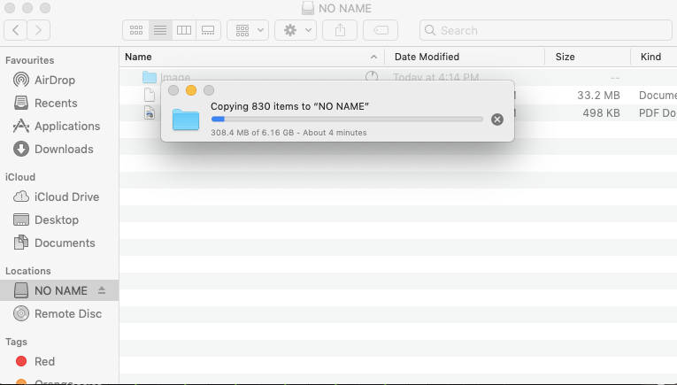Open AirDrop in the sidebar

[55, 80]
